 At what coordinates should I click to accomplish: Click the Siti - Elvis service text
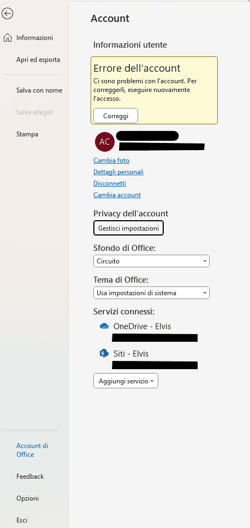pos(131,354)
